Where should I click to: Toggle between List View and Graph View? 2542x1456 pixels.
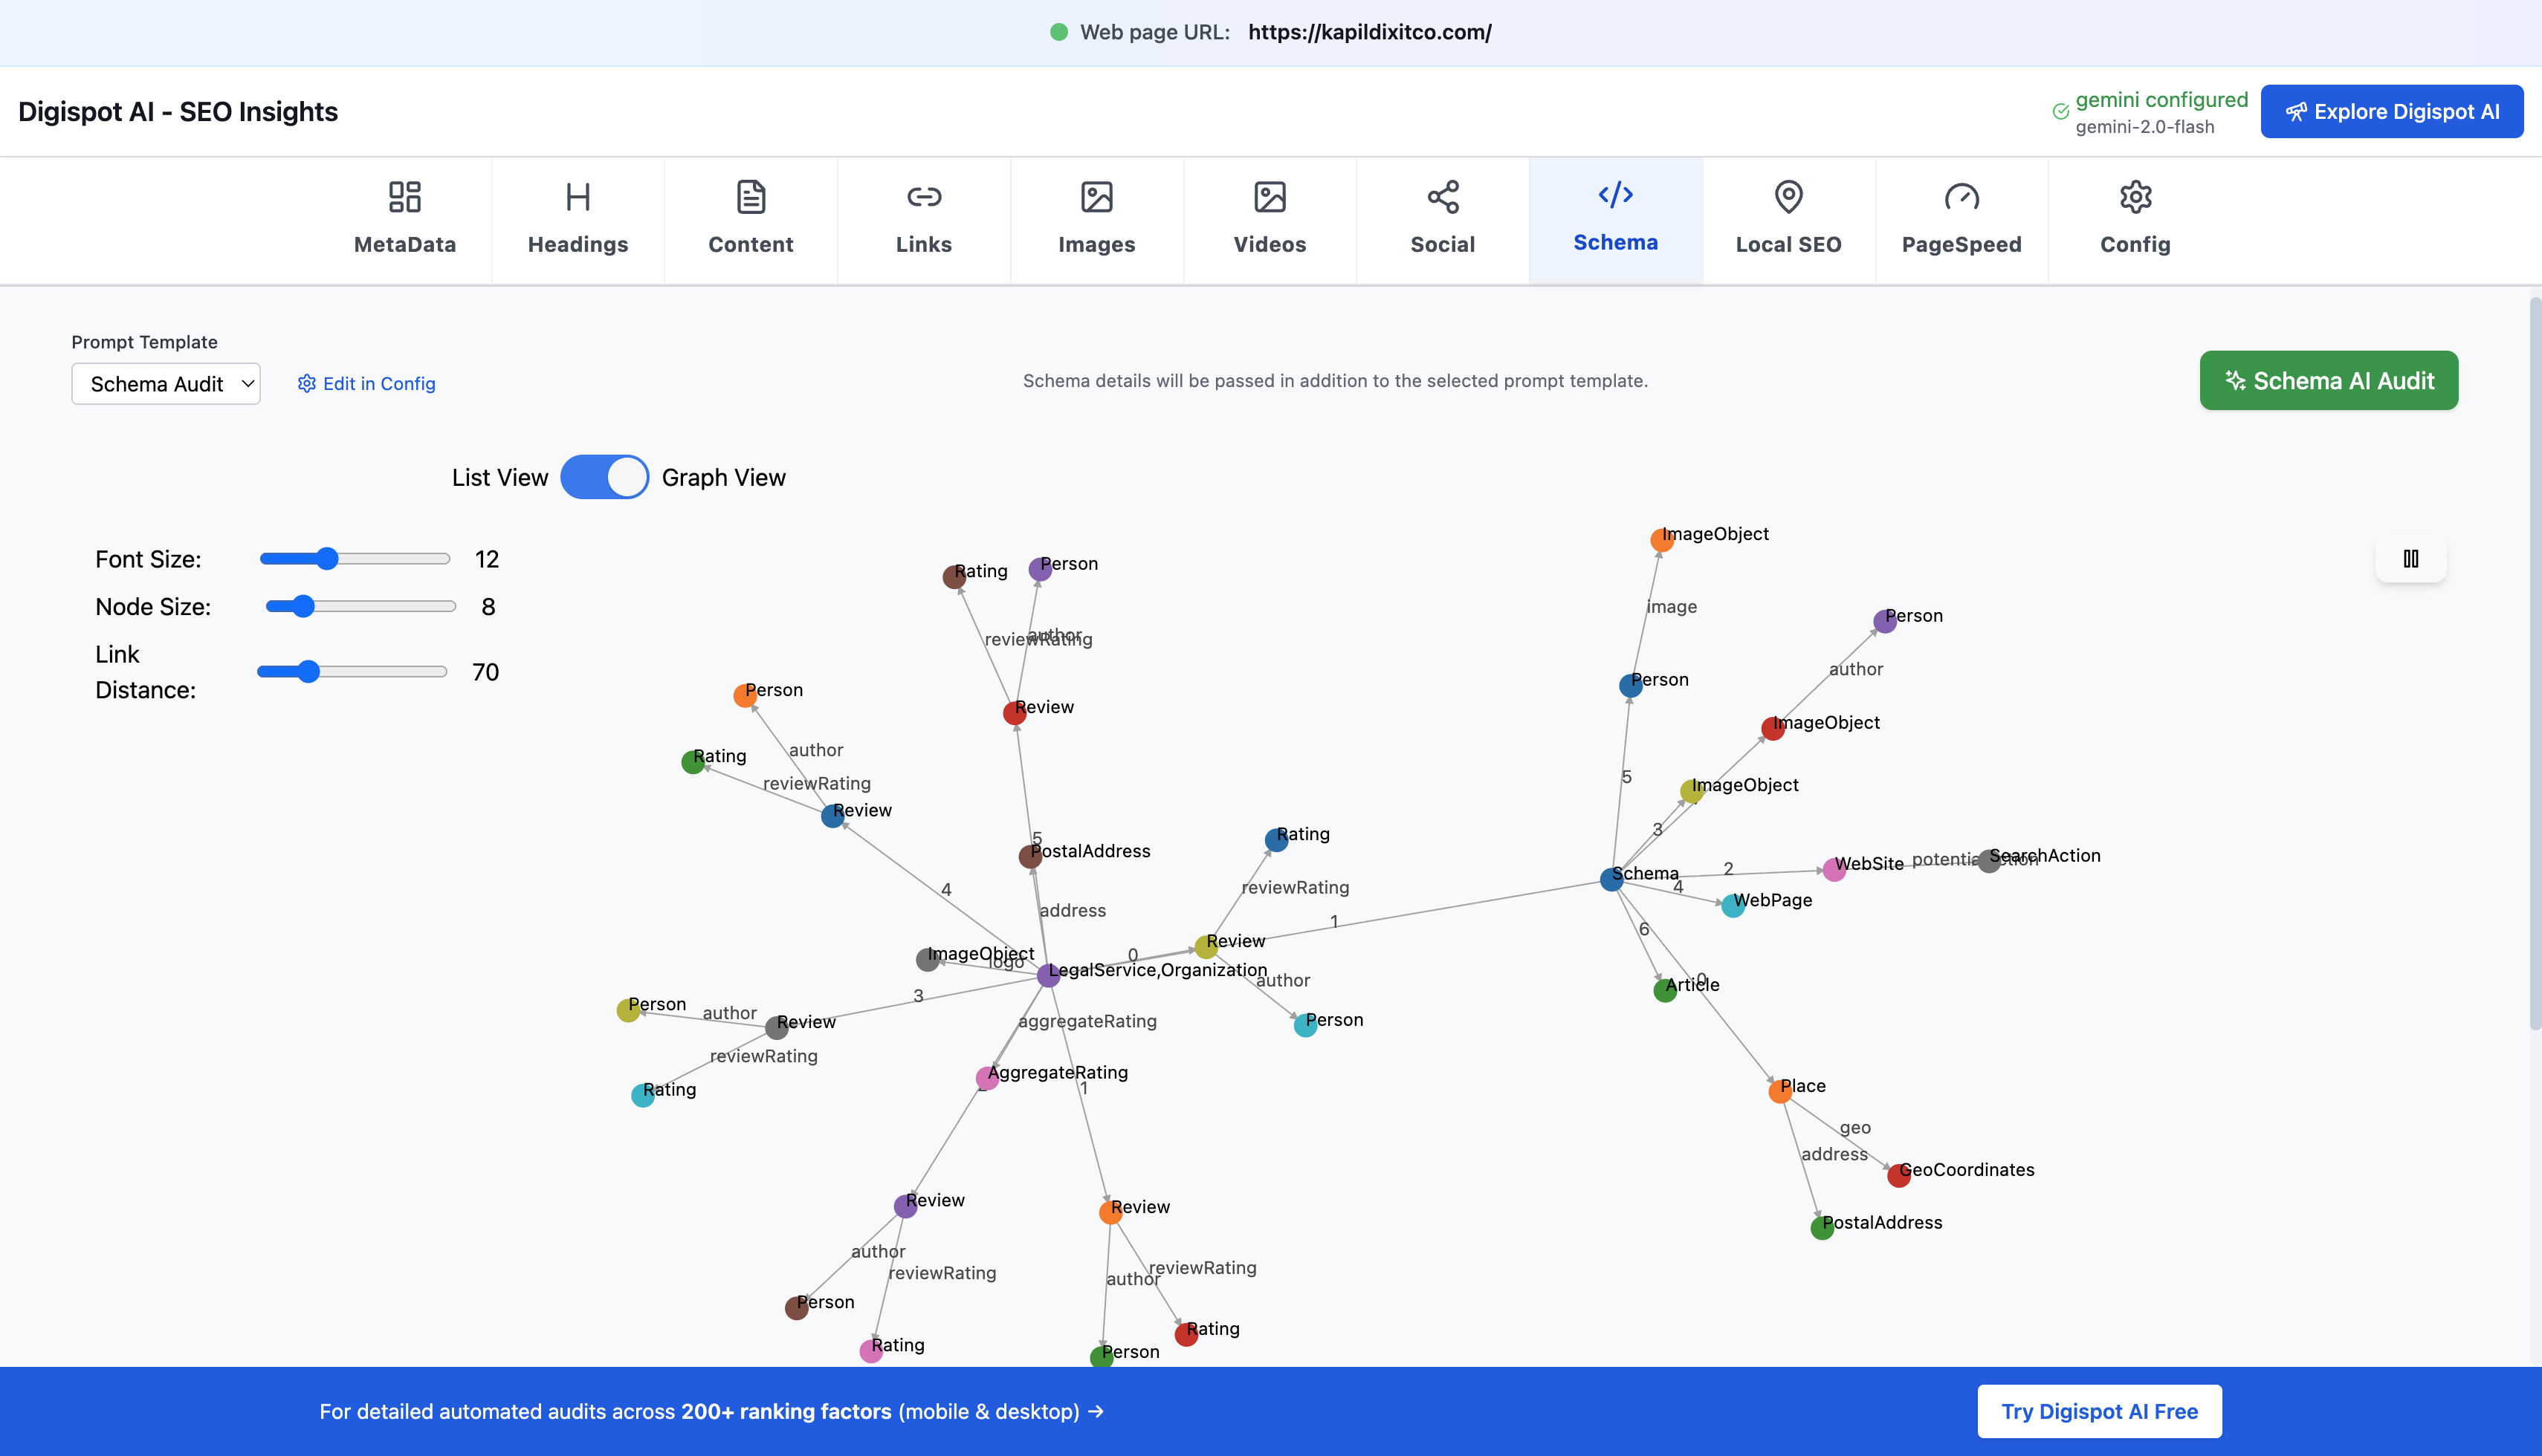point(604,477)
